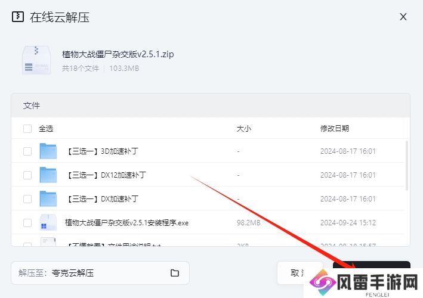Click the 安装程序.exe file icon

(x=48, y=223)
